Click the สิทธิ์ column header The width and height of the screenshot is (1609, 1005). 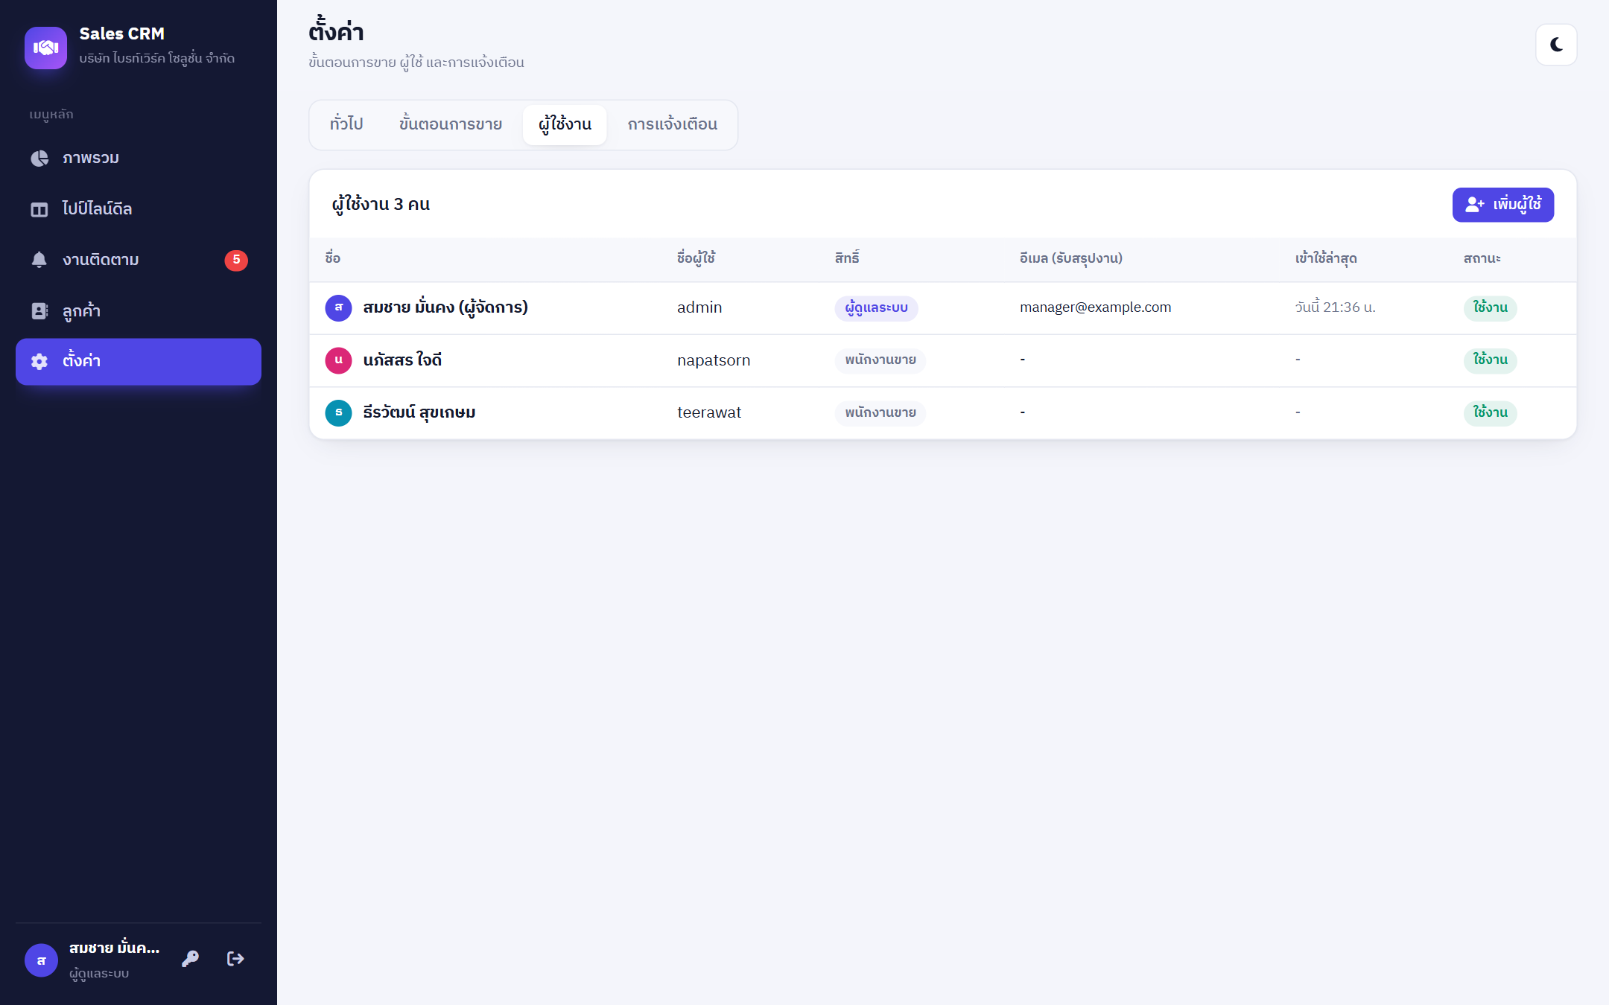(847, 258)
